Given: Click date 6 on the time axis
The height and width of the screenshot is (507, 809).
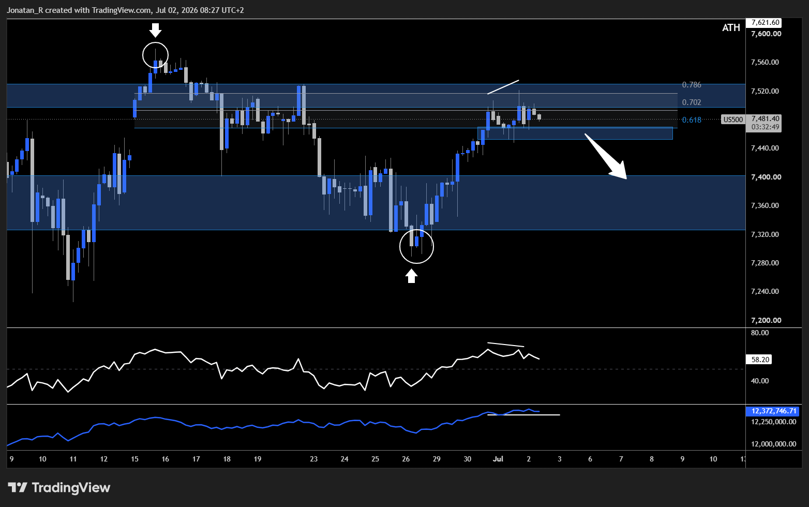Looking at the screenshot, I should 590,459.
